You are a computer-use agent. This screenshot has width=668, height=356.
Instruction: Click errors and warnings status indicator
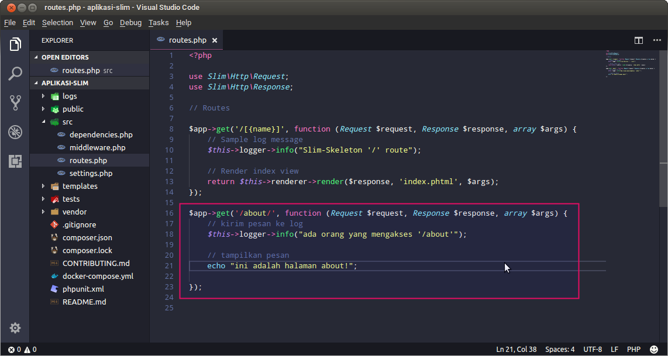click(x=22, y=350)
